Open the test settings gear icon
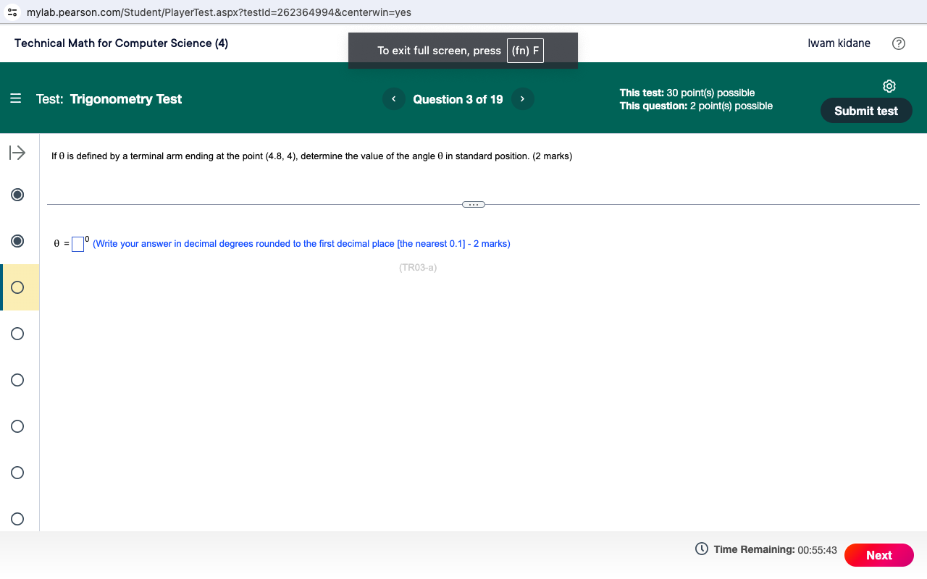 coord(889,86)
